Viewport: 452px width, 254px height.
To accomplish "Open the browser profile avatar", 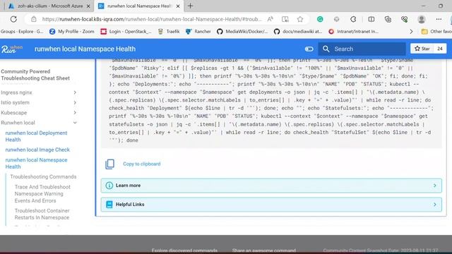I will tap(422, 19).
